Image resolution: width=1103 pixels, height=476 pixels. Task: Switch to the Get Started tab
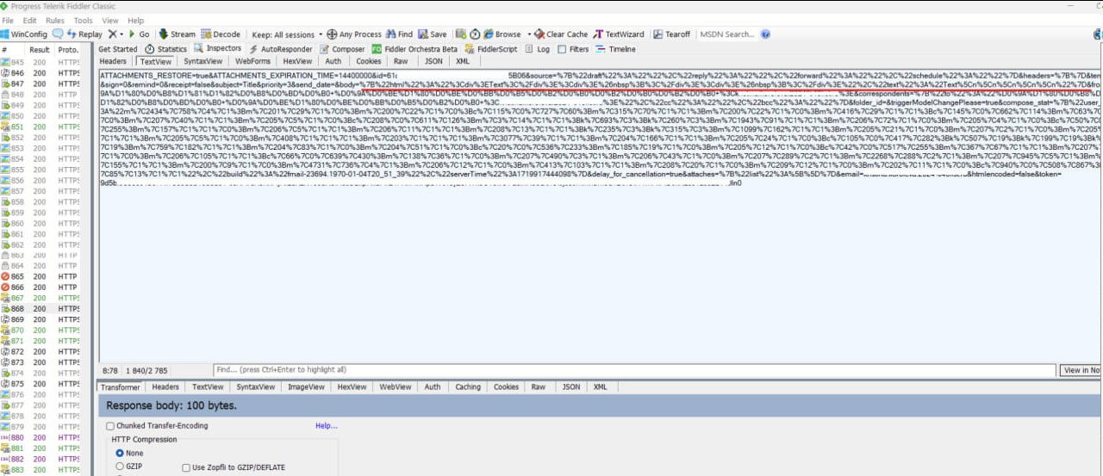coord(118,49)
